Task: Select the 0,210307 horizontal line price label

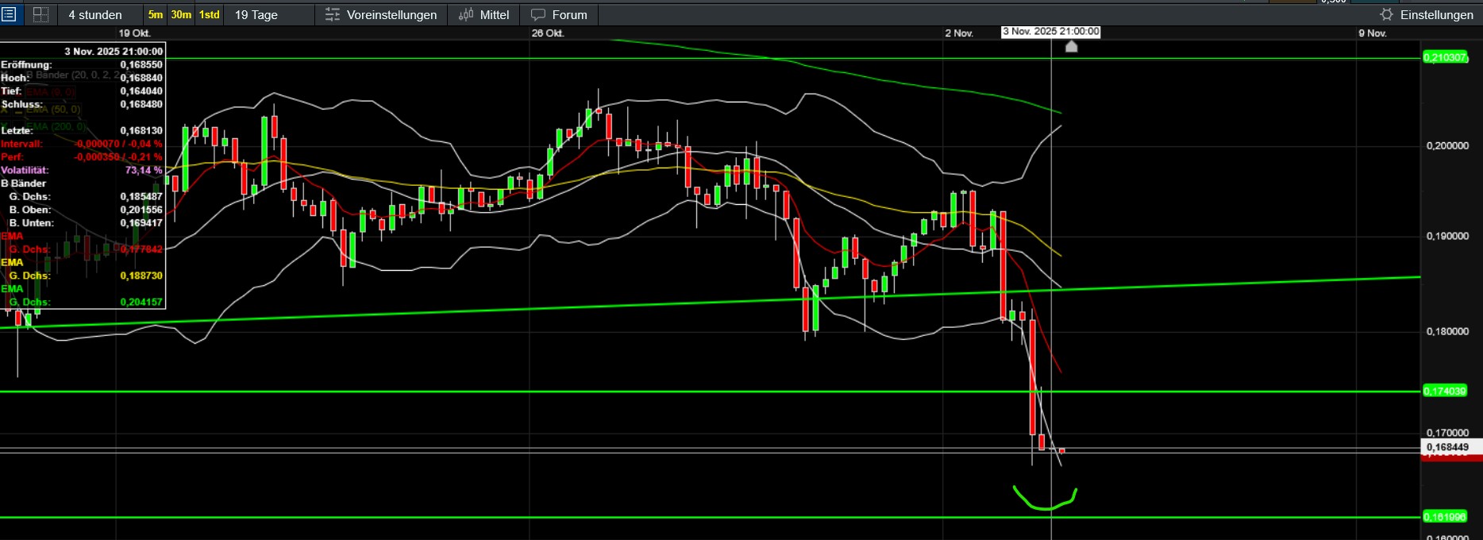Action: click(1445, 57)
